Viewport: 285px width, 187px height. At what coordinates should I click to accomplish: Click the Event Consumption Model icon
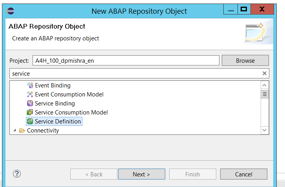[30, 94]
